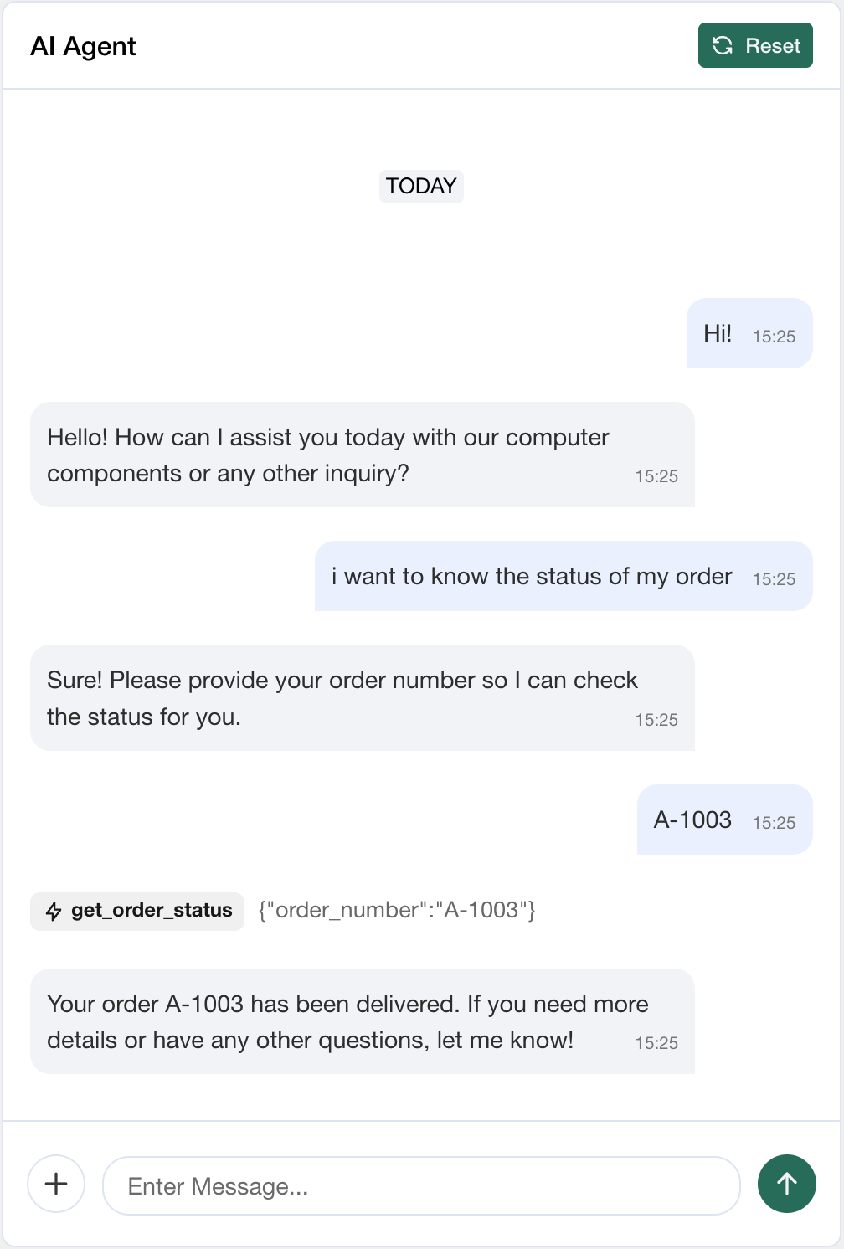Open the attachment plus icon near the message box
The height and width of the screenshot is (1249, 844).
[55, 1184]
